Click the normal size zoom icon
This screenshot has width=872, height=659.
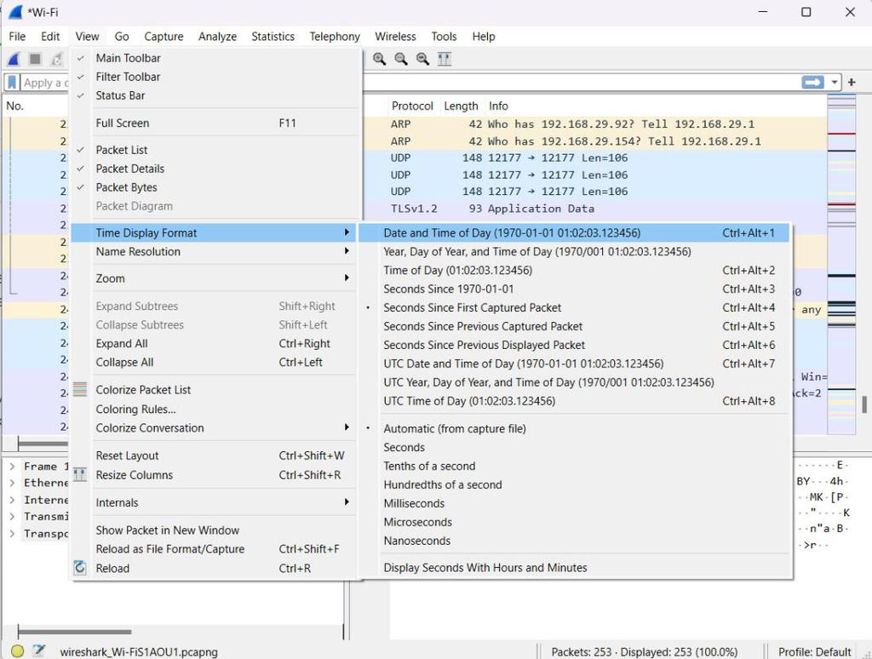click(422, 59)
